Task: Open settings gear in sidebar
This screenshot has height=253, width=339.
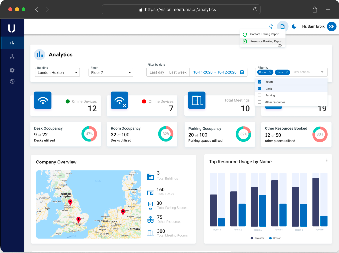Action: click(x=12, y=70)
